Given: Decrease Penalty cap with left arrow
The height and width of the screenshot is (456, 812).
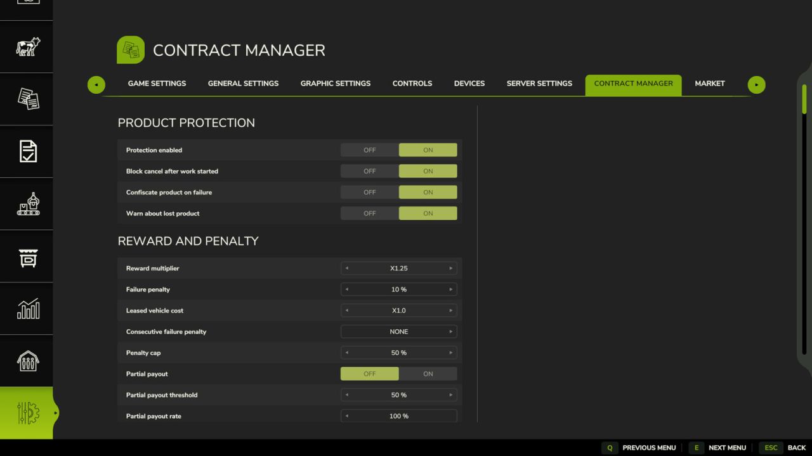Looking at the screenshot, I should (347, 353).
